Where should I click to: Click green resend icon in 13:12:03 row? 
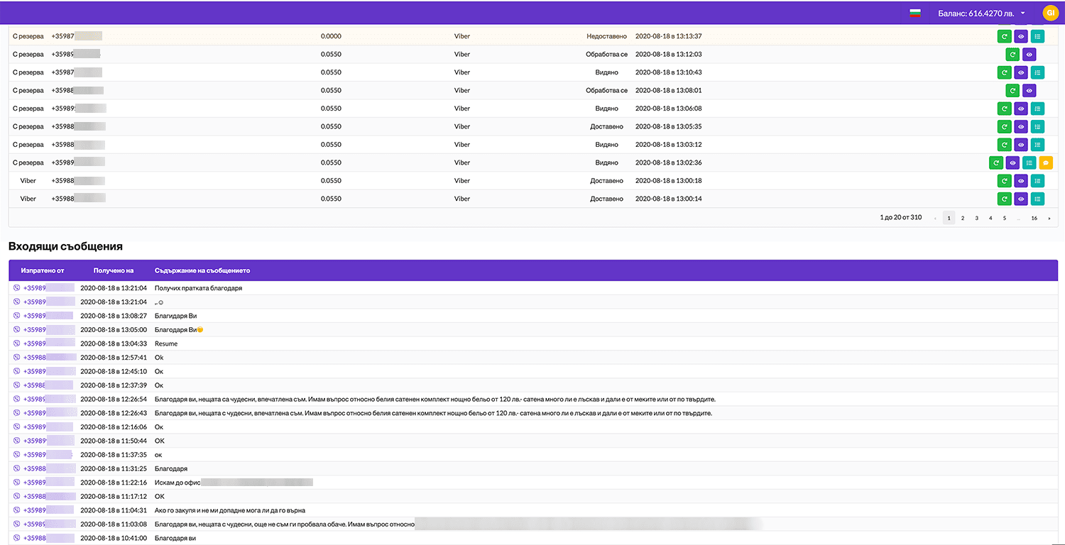(x=1012, y=55)
